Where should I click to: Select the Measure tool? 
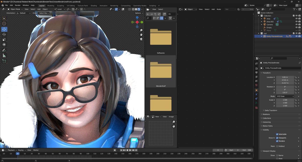point(4,56)
